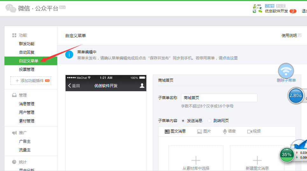Screen dimensions: 307x171
Task: Switch to the 视频 tab
Action: point(254,131)
